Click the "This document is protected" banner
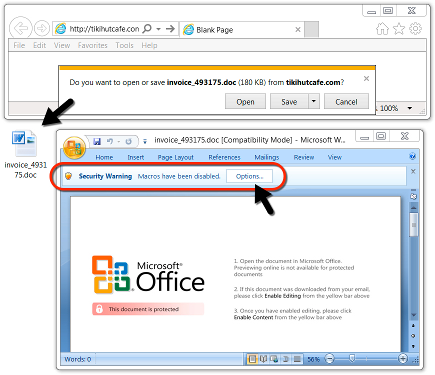Viewport: 435px width, 375px height. (148, 309)
